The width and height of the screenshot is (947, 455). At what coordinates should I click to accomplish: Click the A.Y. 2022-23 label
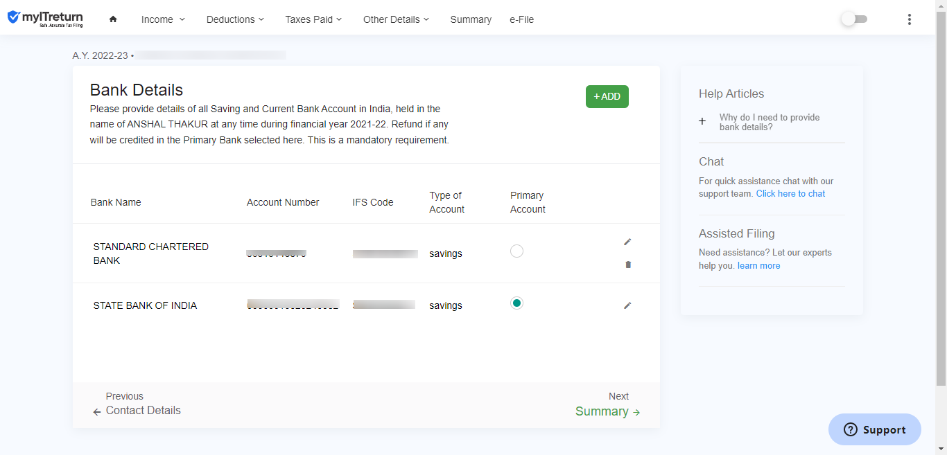point(101,55)
